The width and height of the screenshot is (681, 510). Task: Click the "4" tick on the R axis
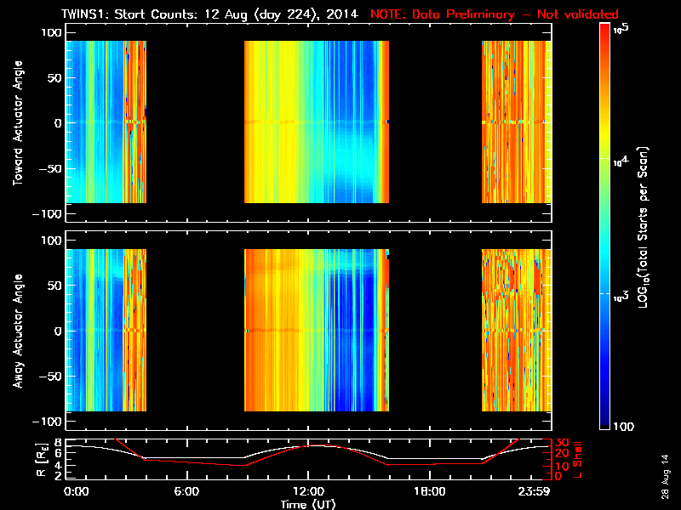58,465
